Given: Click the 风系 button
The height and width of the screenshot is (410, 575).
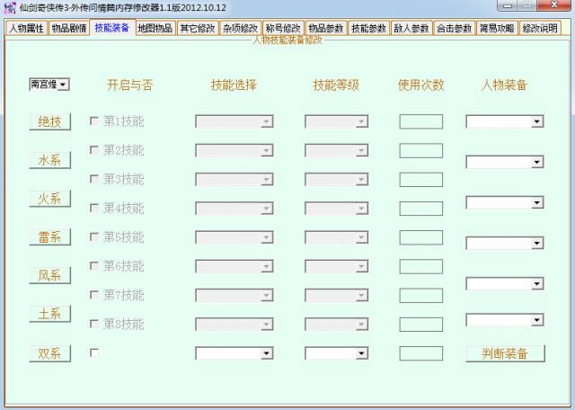Looking at the screenshot, I should 50,275.
